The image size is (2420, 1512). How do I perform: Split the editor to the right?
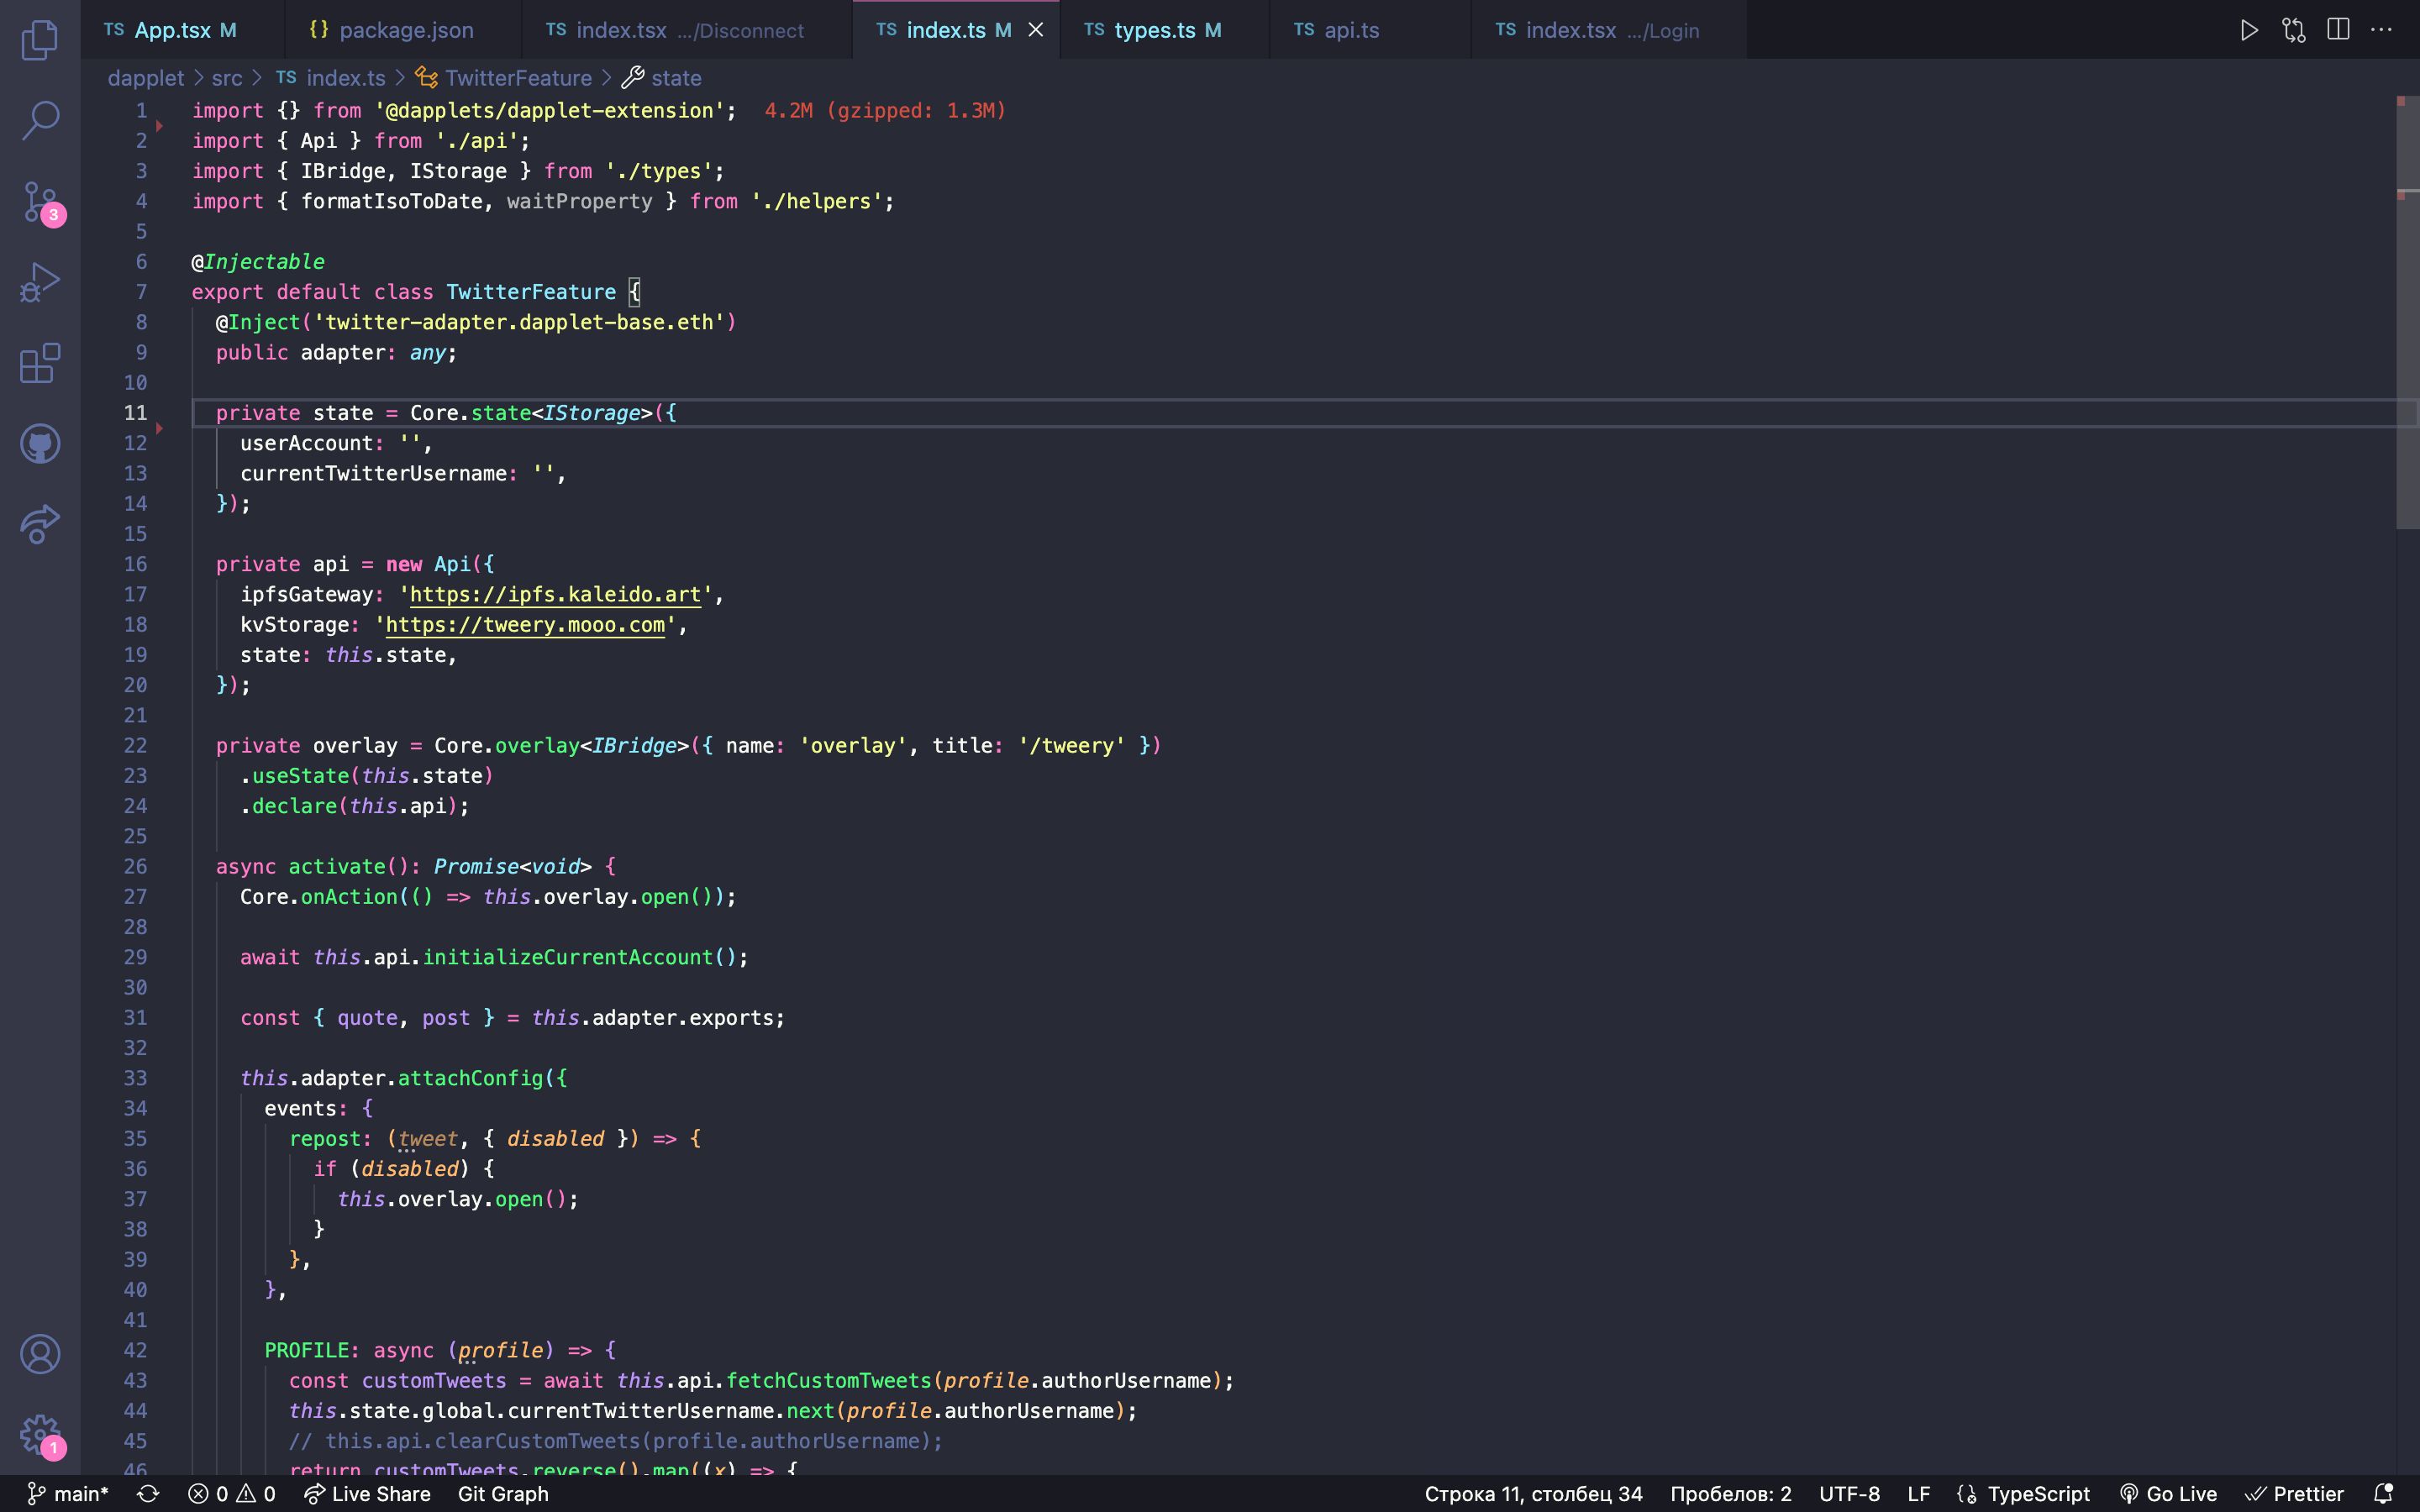(2338, 30)
